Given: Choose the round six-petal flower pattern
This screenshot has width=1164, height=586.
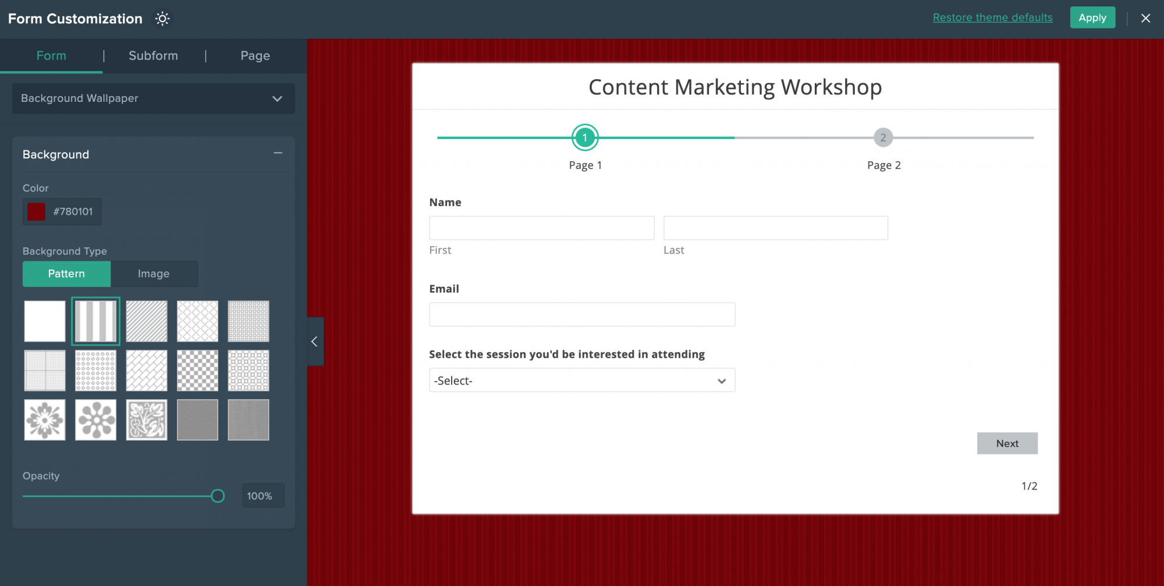Looking at the screenshot, I should tap(95, 420).
